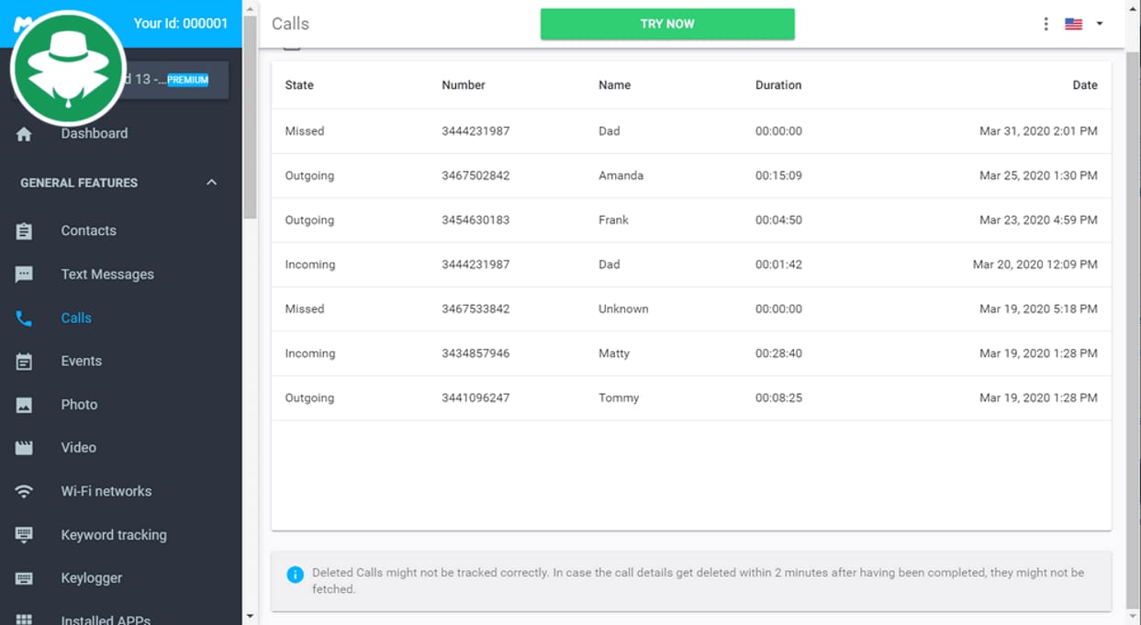Go to Installed APPs section

tap(105, 619)
